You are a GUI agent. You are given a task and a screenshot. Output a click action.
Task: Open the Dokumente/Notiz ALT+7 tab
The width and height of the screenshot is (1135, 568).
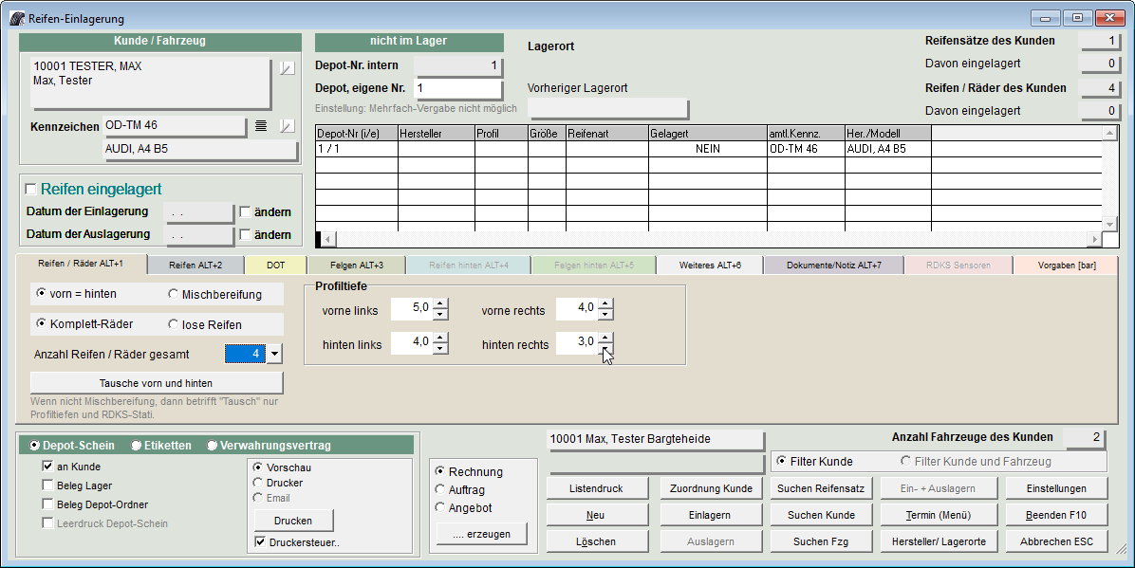coord(834,265)
